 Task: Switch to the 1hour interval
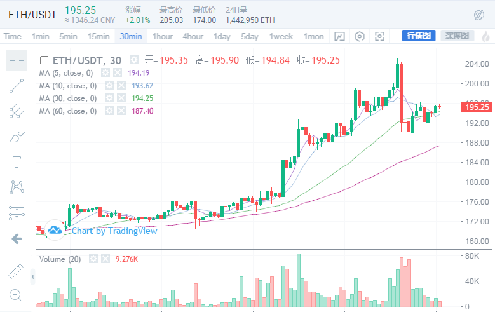163,36
